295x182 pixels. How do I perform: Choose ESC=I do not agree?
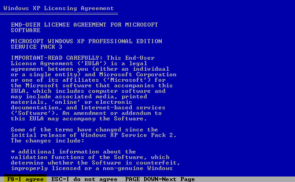tap(84, 179)
